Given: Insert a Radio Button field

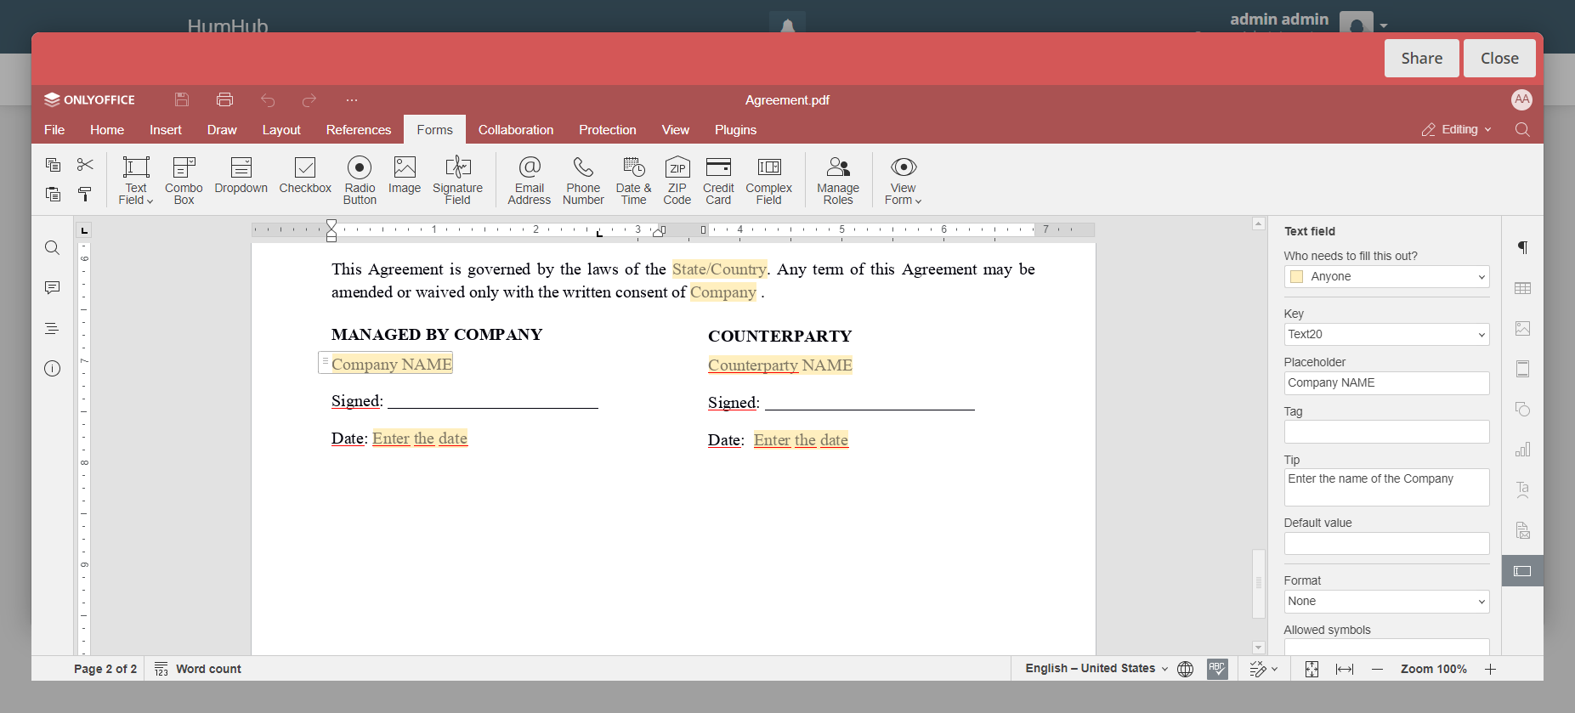Looking at the screenshot, I should coord(360,180).
